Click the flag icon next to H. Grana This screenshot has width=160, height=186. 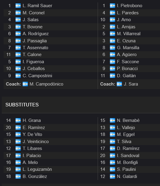click(18, 120)
